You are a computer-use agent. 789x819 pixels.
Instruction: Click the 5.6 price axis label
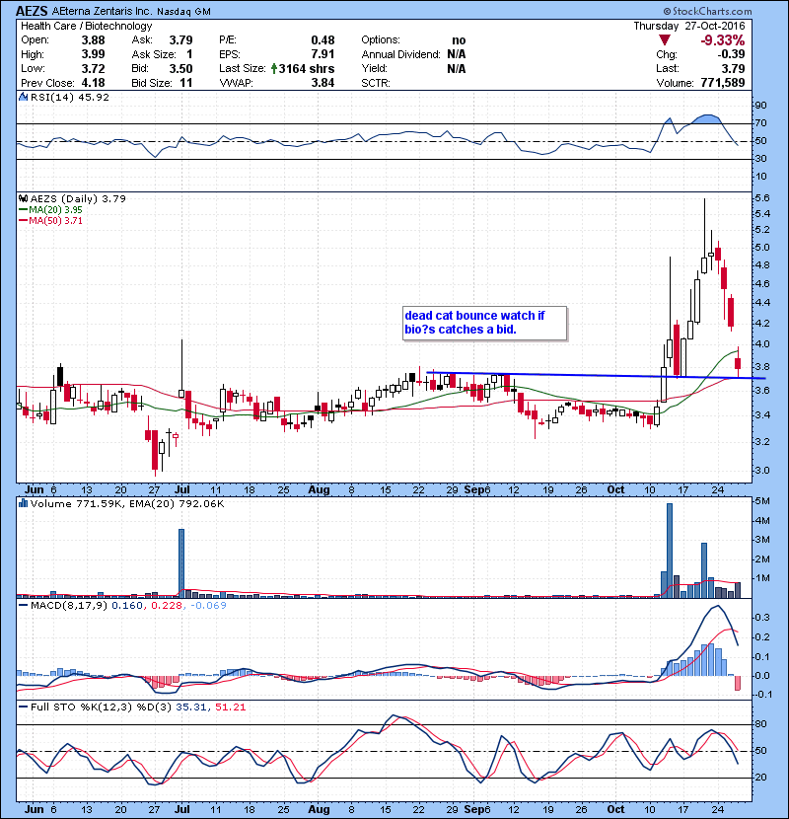761,198
